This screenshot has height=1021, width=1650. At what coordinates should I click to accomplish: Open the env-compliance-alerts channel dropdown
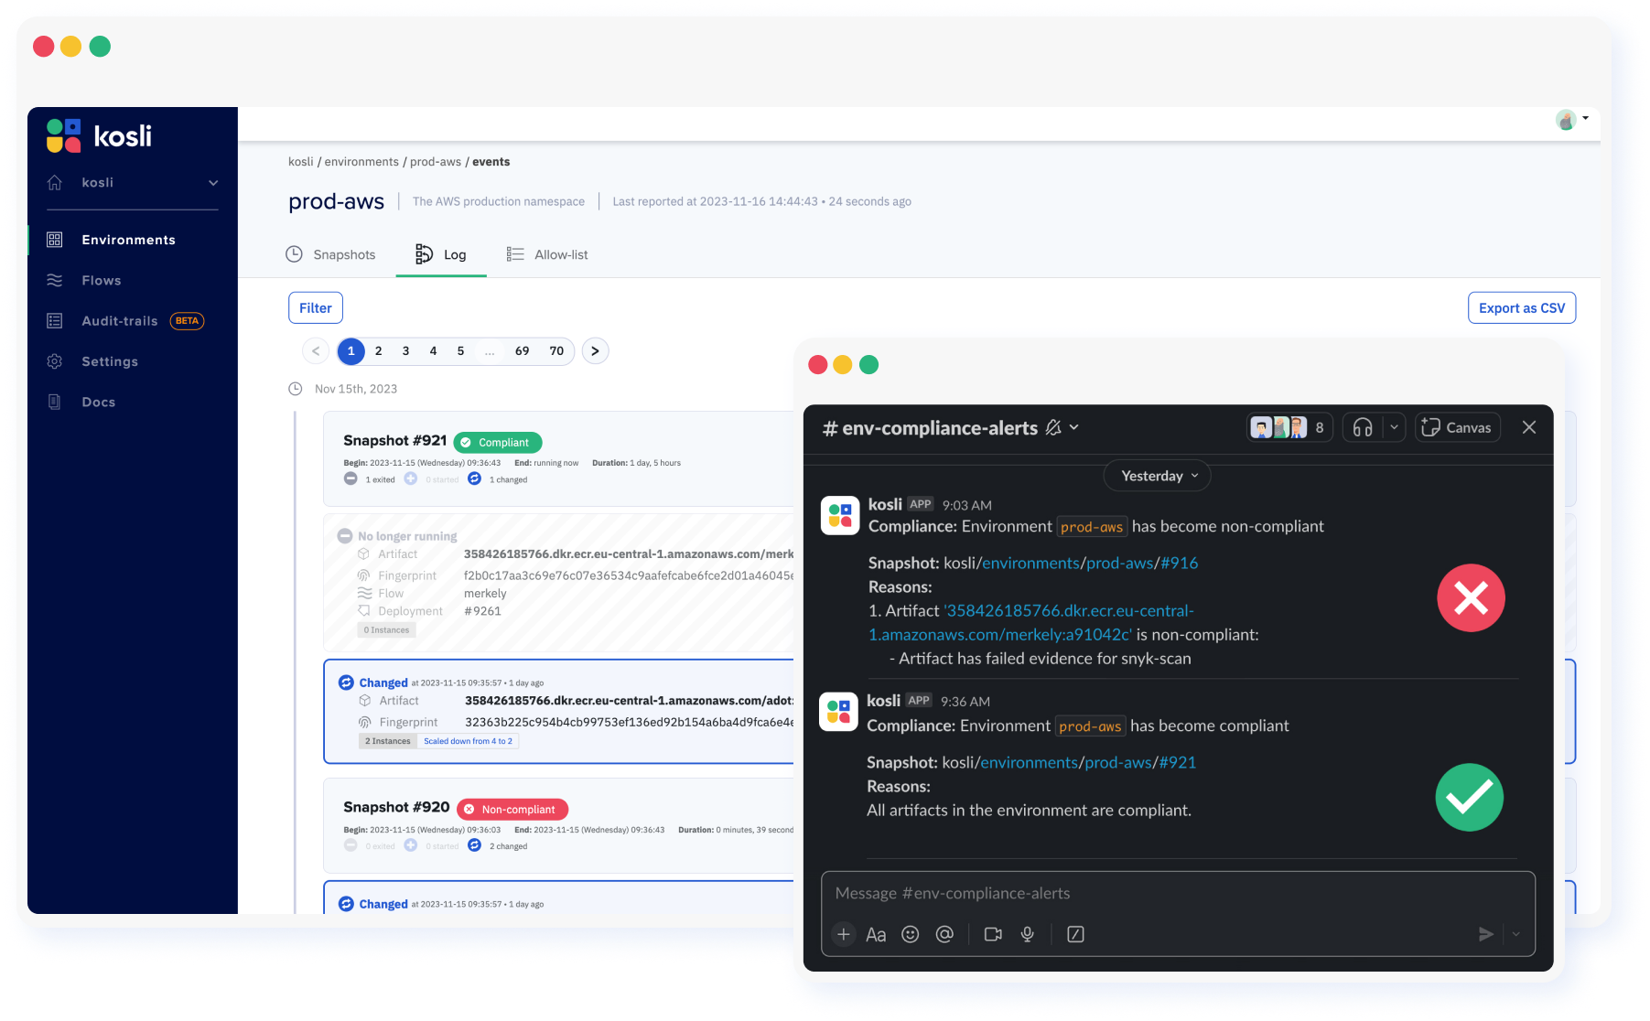pyautogui.click(x=1074, y=427)
